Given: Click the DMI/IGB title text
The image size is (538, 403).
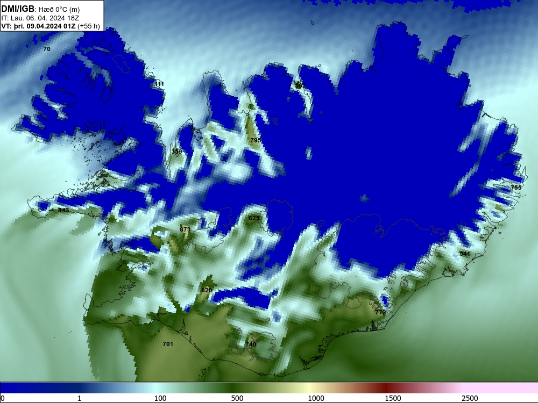Looking at the screenshot, I should [x=18, y=9].
